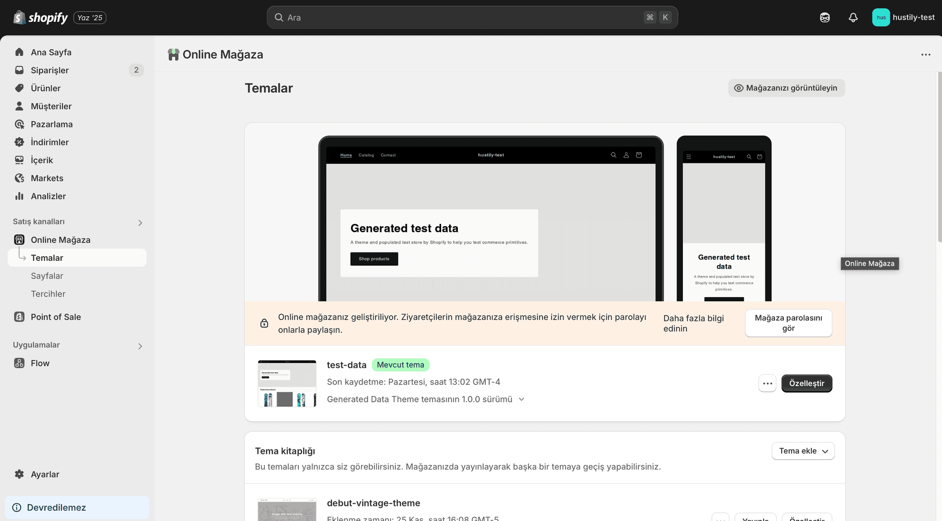Image resolution: width=942 pixels, height=521 pixels.
Task: Click the lock icon in password banner
Action: coord(264,323)
